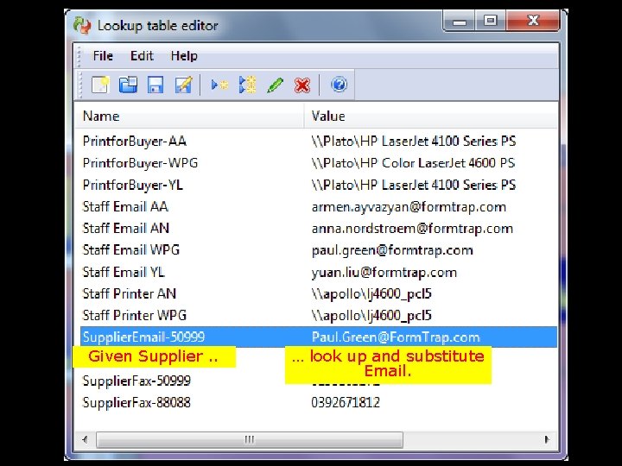Select the SupplierEmail-50999 row

click(x=319, y=337)
